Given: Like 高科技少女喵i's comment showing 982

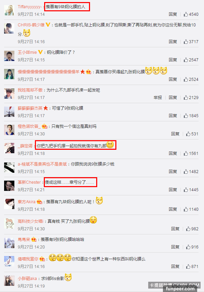Looking at the screenshot, I should coord(188,229).
